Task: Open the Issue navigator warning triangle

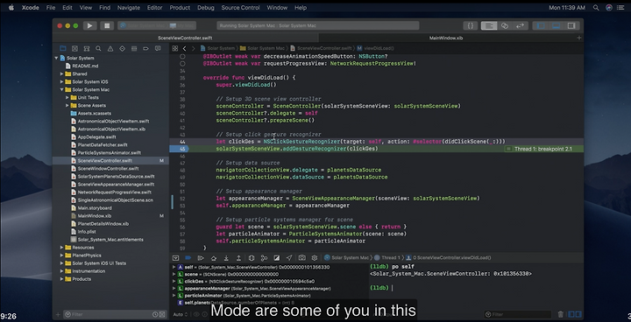Action: (110, 48)
